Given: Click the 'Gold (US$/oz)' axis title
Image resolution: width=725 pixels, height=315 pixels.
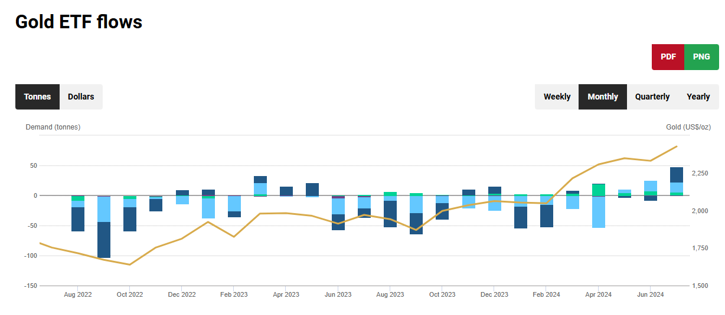Looking at the screenshot, I should click(x=688, y=127).
